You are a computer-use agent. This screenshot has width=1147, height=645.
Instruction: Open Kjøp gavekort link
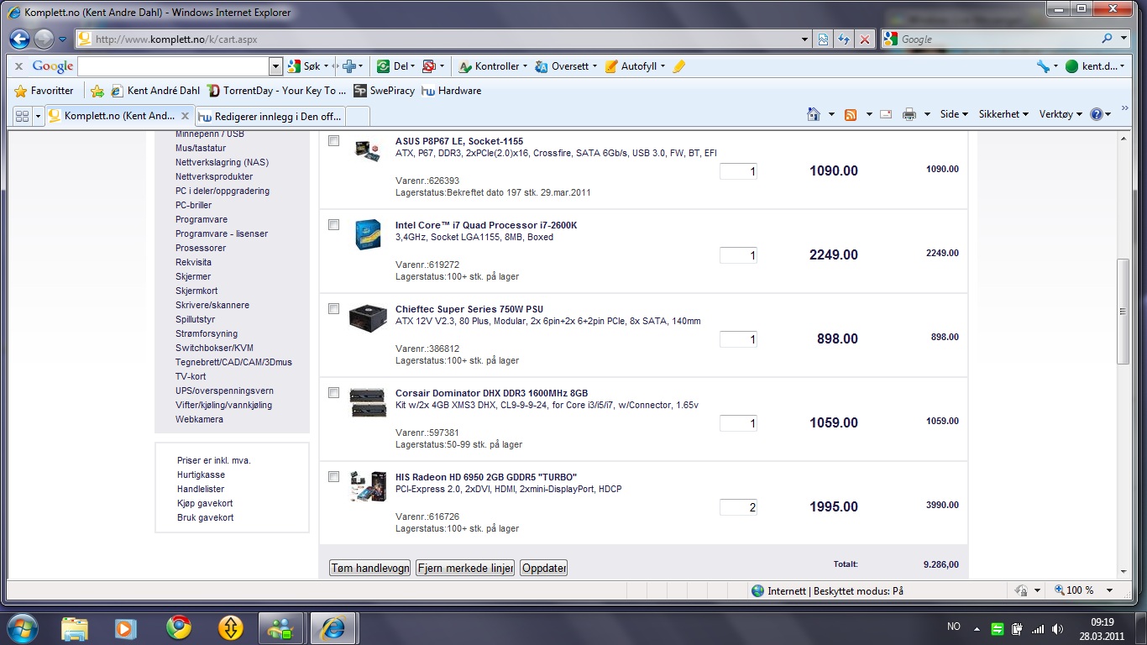(205, 503)
